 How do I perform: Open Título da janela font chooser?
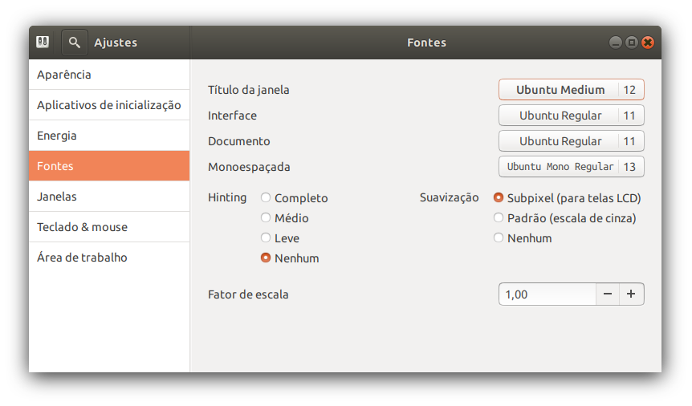tap(571, 90)
